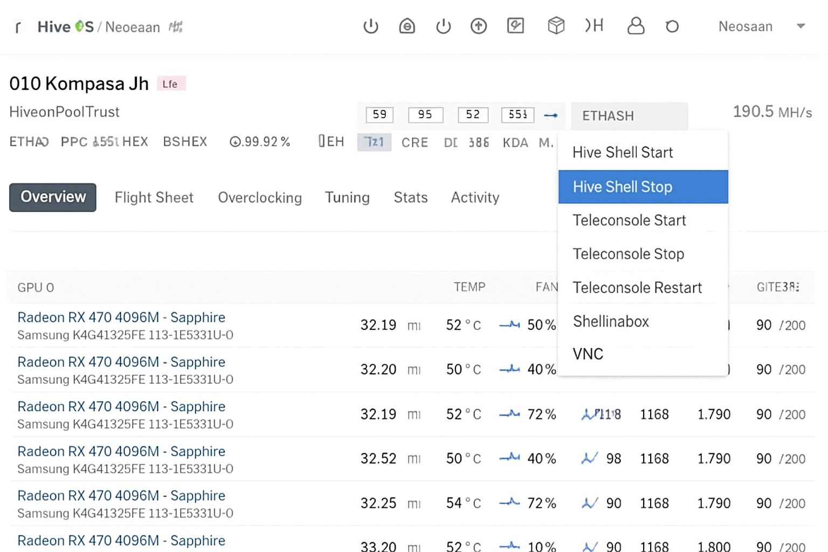Click the Lfe badge next to the rig name
Image resolution: width=828 pixels, height=552 pixels.
(x=171, y=84)
